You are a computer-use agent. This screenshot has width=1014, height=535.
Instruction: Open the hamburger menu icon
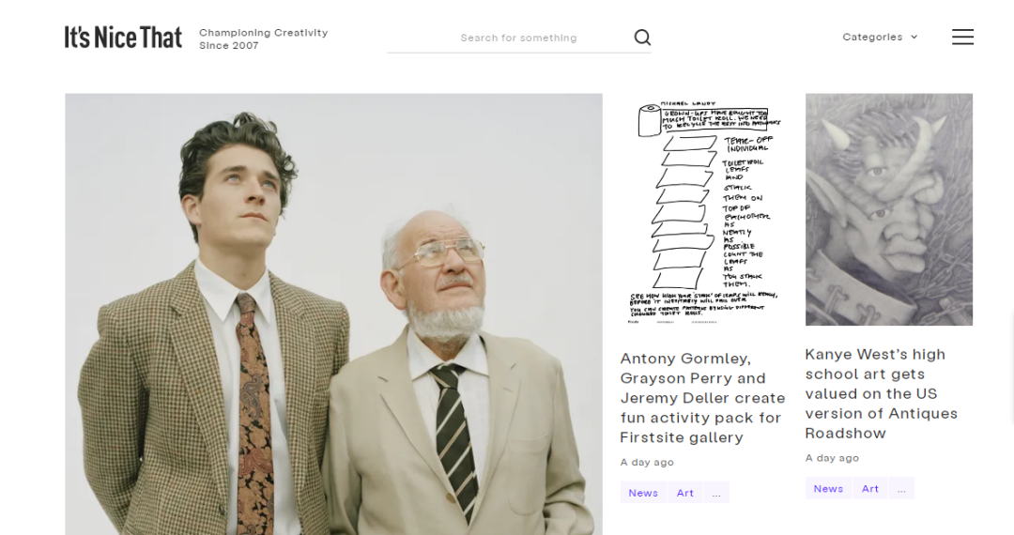[x=962, y=37]
